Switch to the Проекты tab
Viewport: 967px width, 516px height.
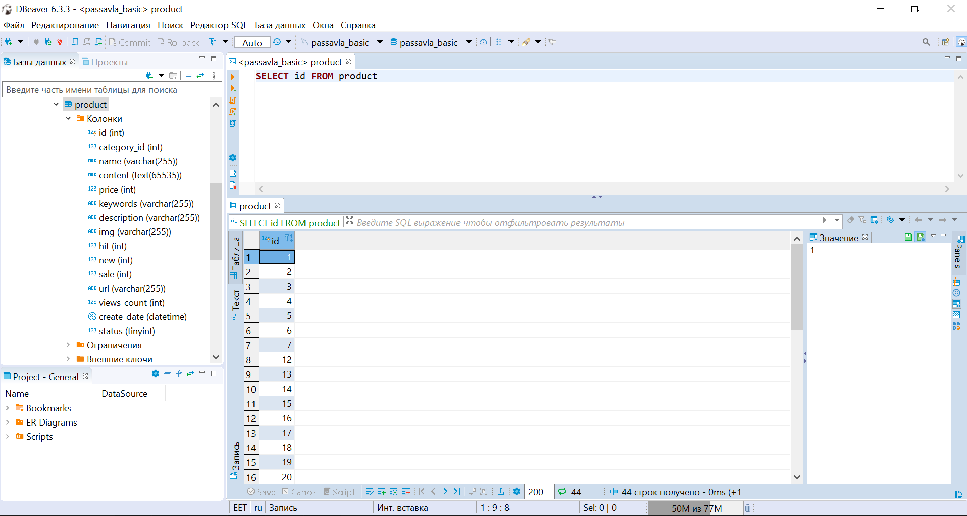(x=105, y=62)
